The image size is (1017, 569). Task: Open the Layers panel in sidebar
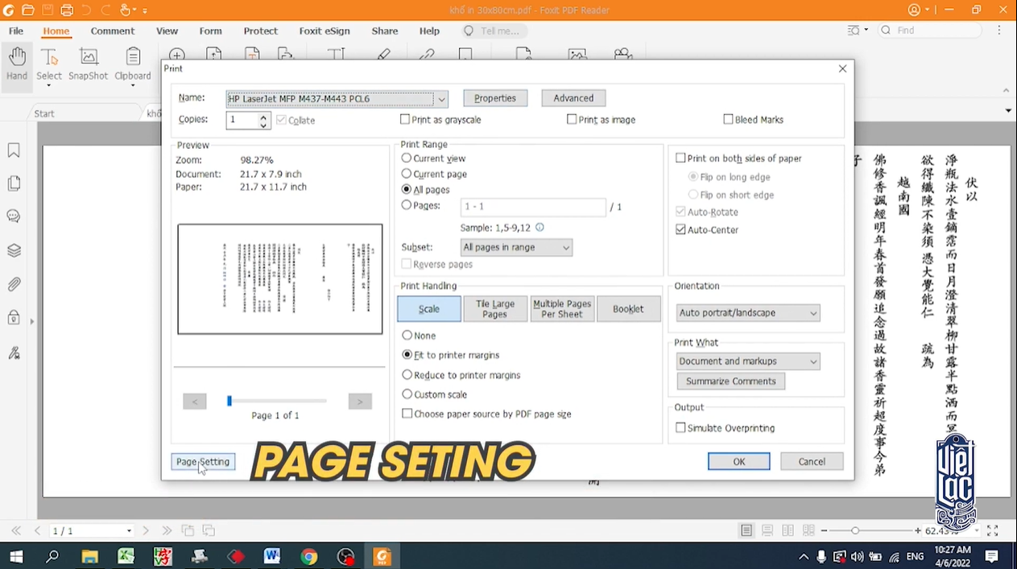(x=14, y=250)
